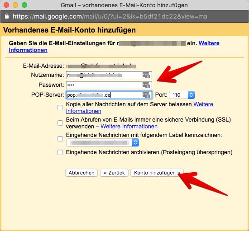Viewport: 249px width, 231px height.
Task: Click the Abbrechen button
Action: 81,173
